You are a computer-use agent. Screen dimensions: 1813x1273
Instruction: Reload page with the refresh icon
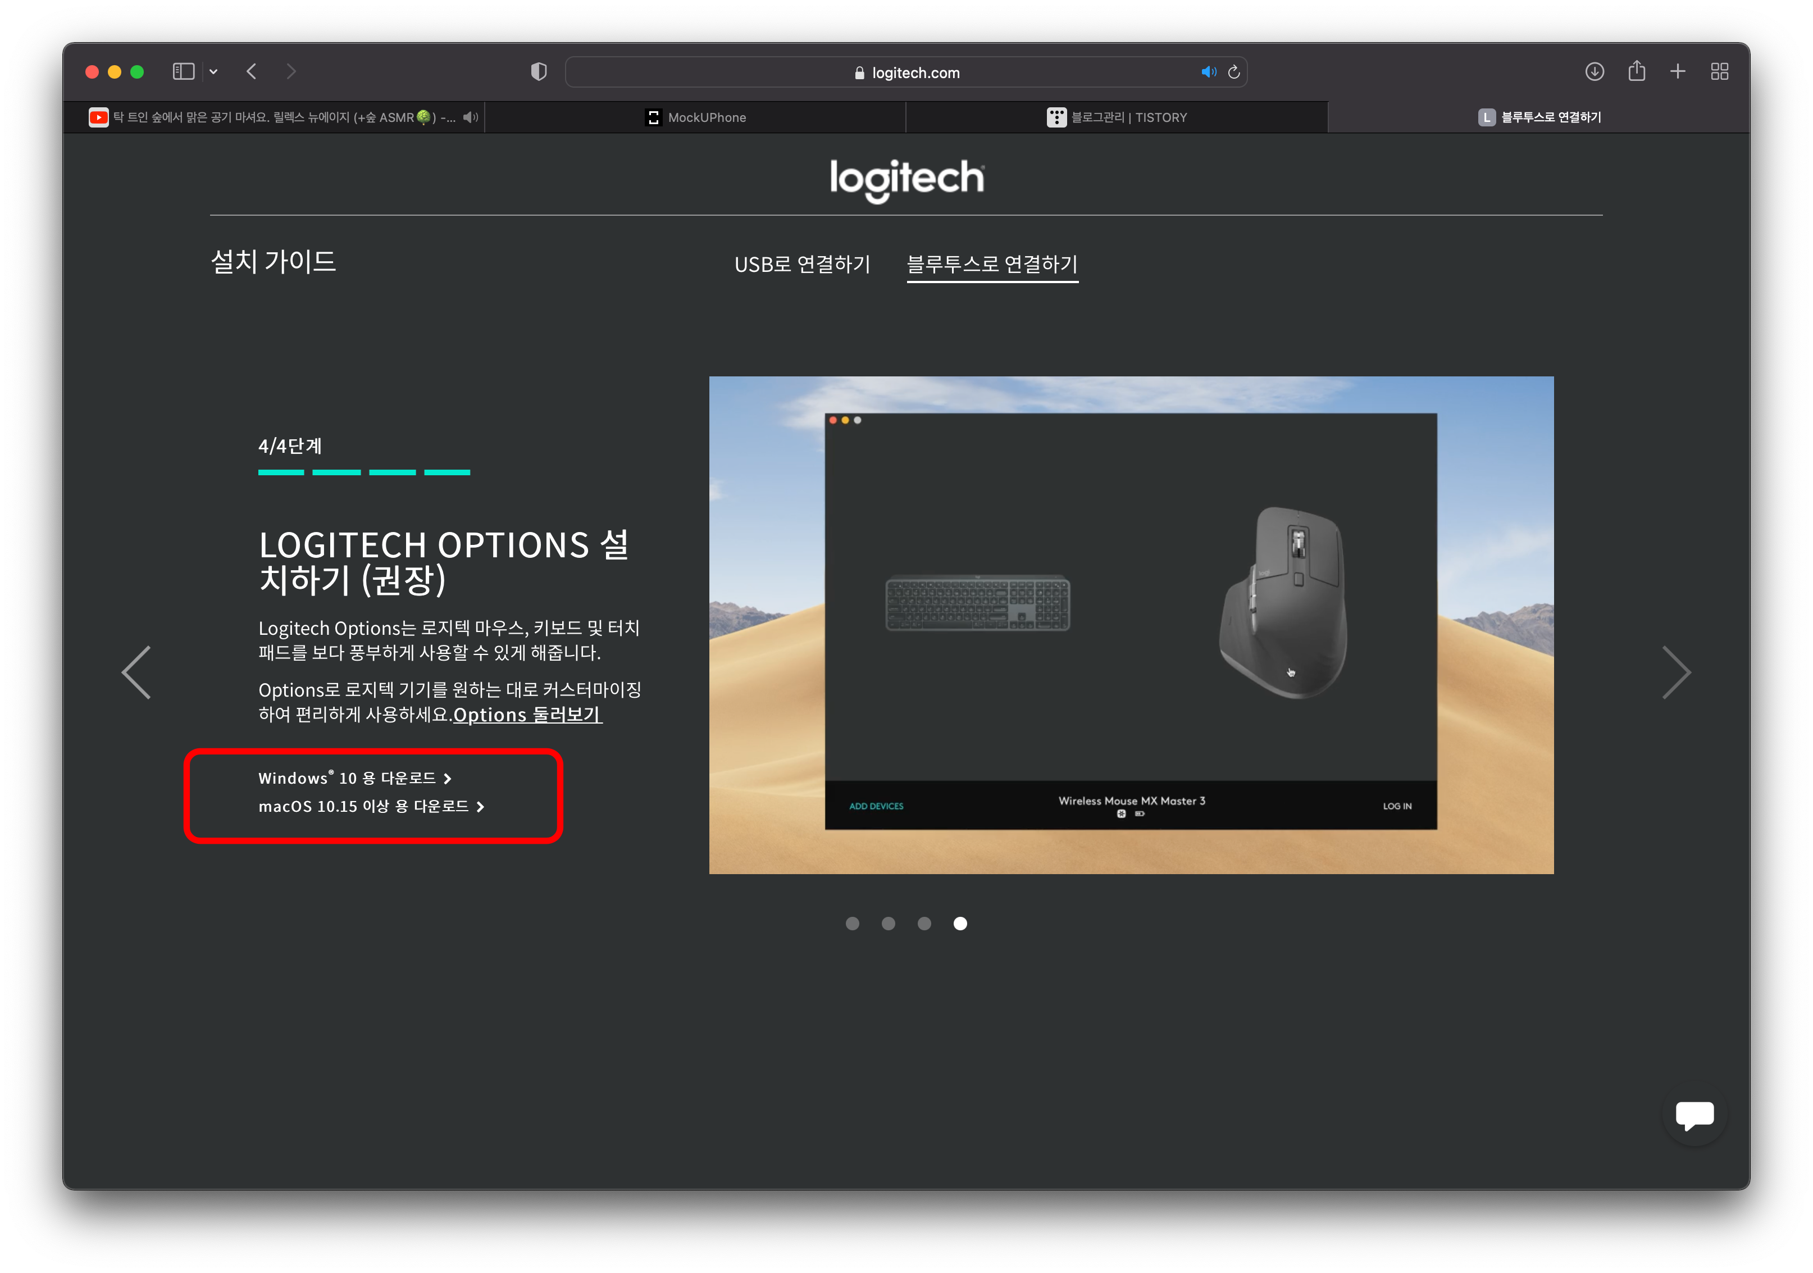click(1234, 72)
